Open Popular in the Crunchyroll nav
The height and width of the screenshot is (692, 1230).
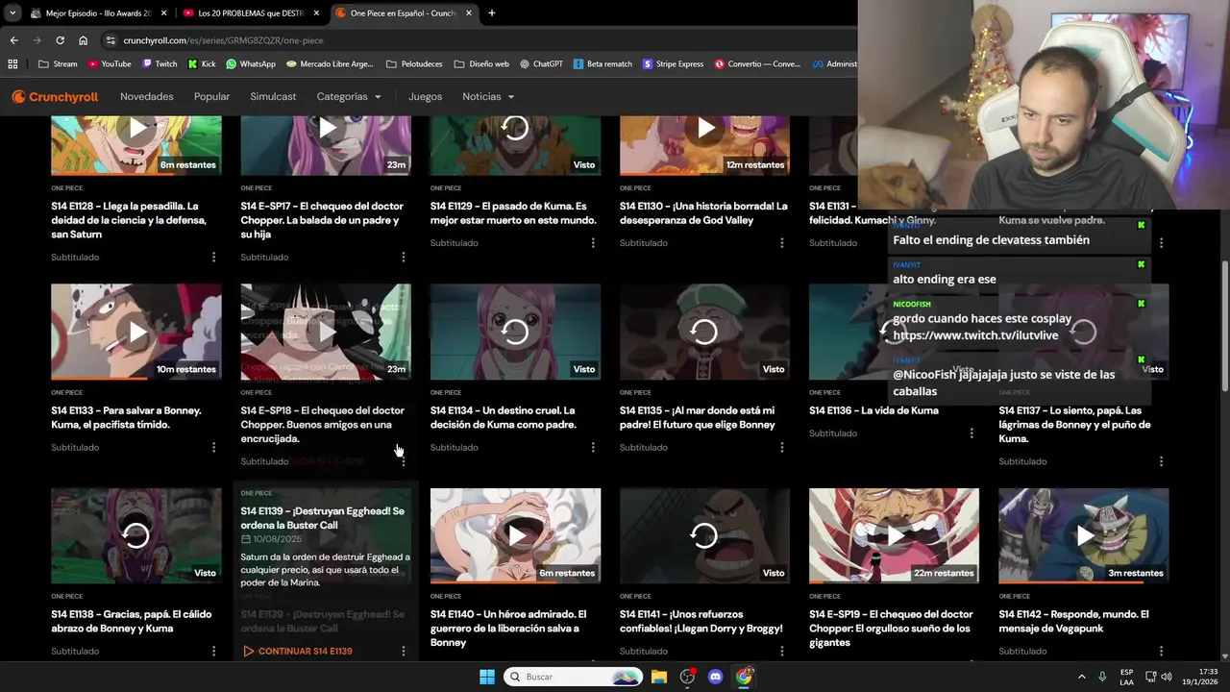[211, 96]
